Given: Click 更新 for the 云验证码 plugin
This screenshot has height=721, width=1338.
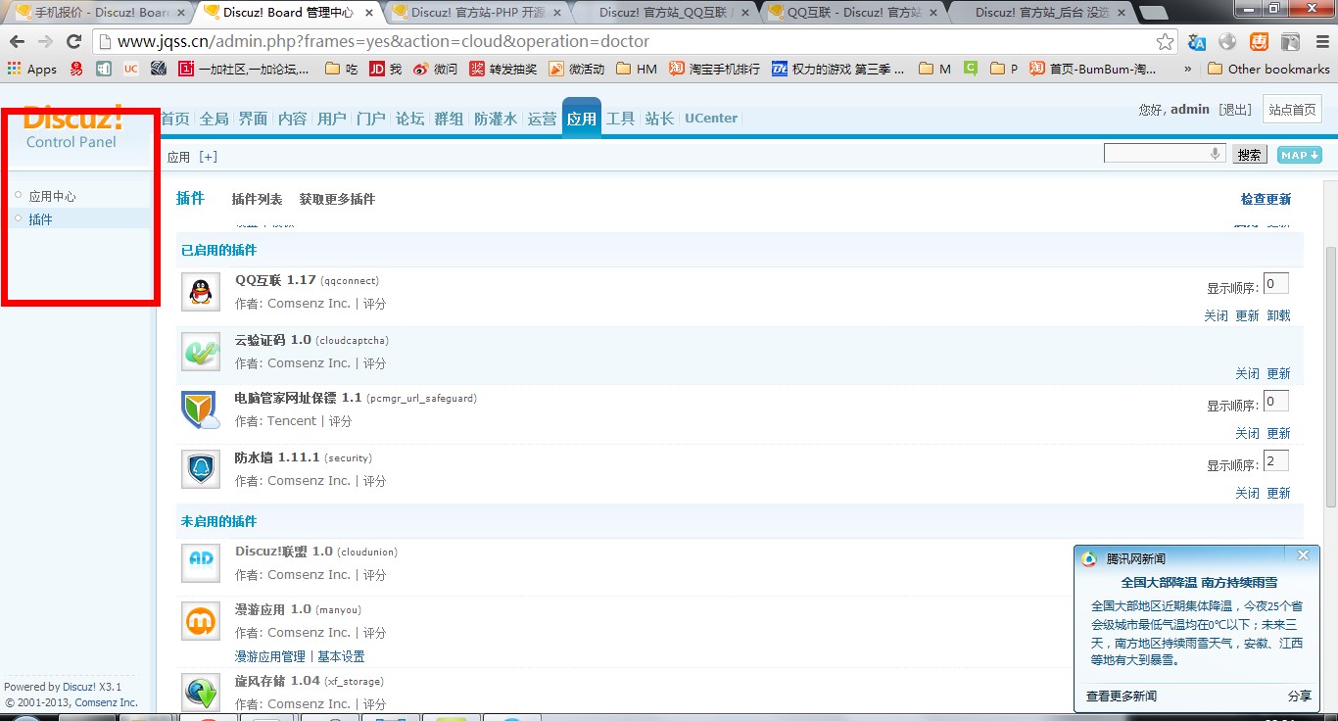Looking at the screenshot, I should click(1278, 373).
